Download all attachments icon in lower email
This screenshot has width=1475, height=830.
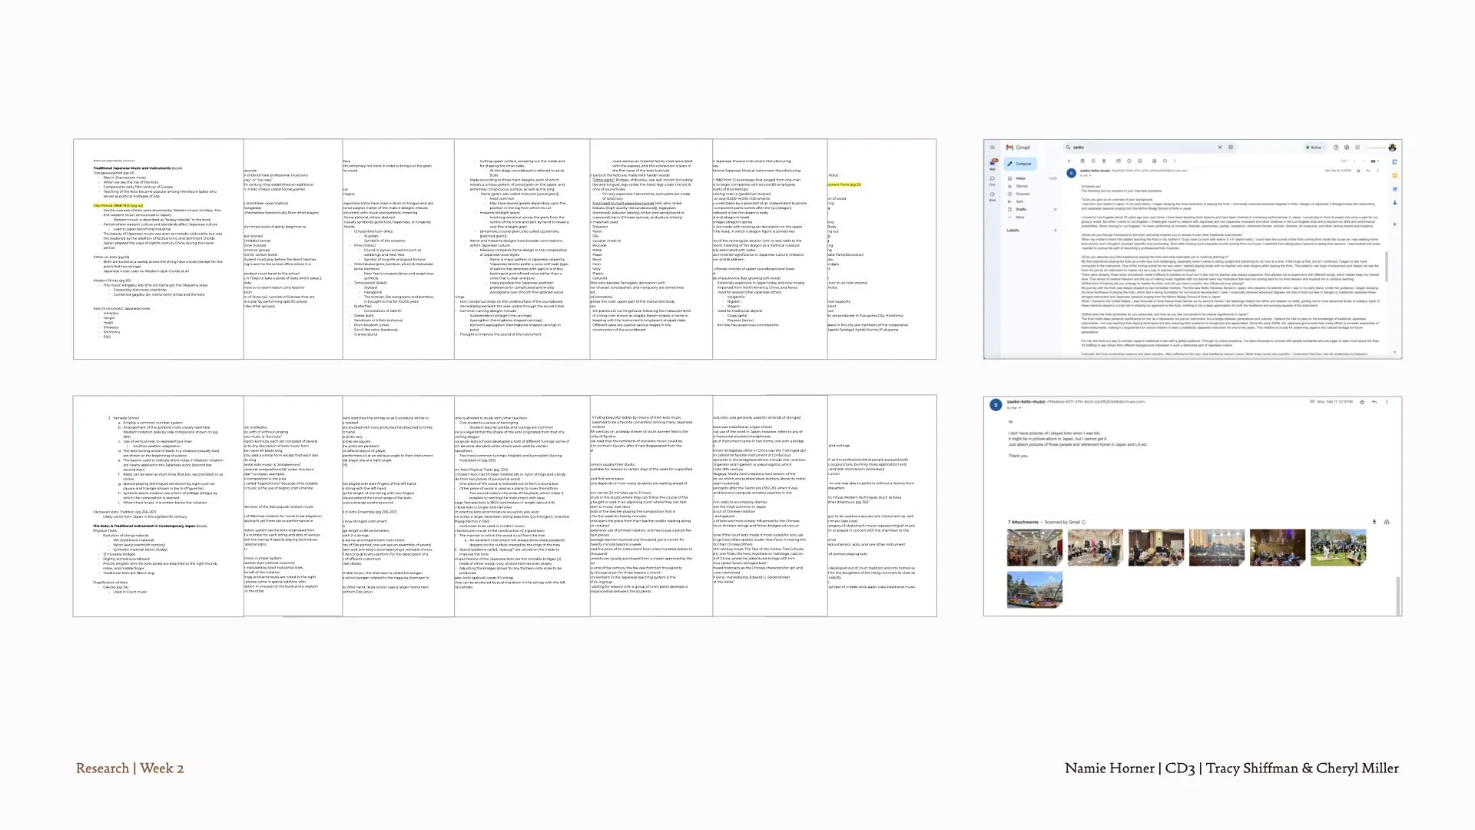1374,522
